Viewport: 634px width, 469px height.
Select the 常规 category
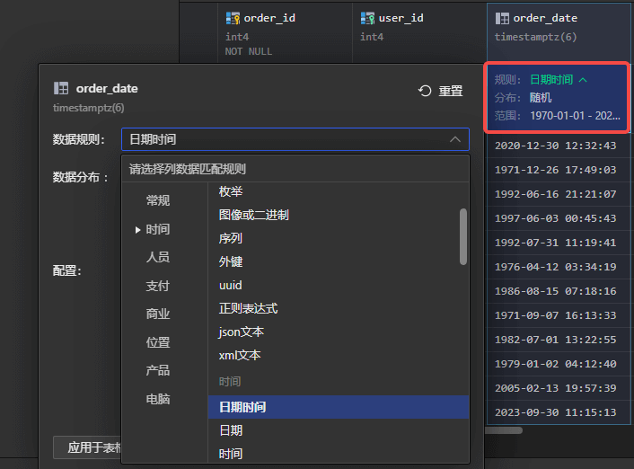click(x=158, y=200)
